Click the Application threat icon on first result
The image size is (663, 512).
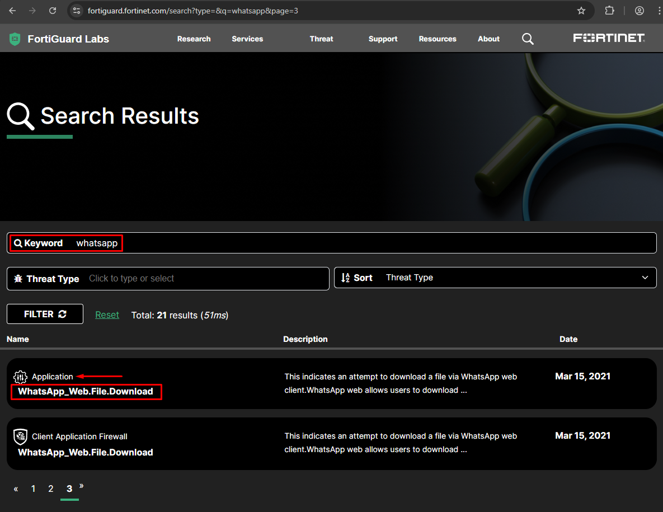coord(21,377)
